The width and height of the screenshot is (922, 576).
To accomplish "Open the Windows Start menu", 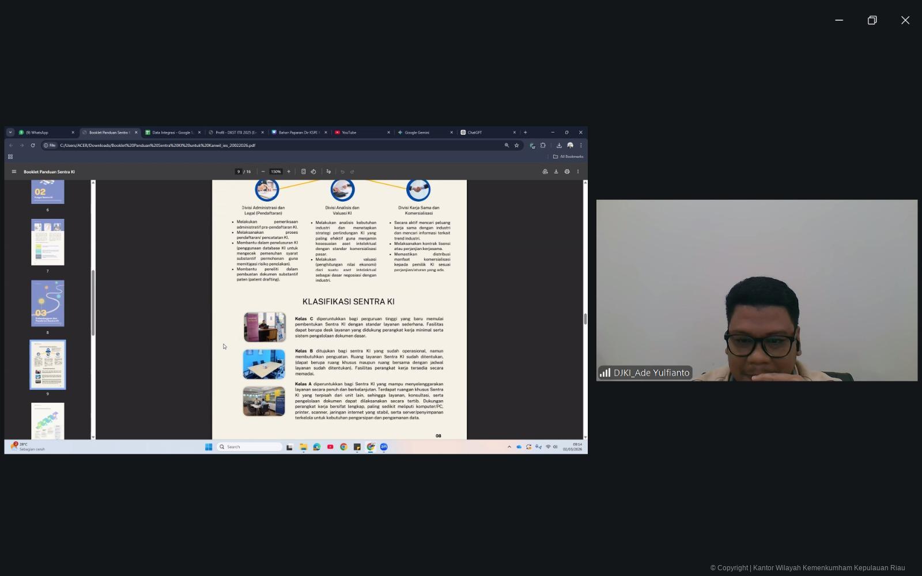I will (x=209, y=447).
